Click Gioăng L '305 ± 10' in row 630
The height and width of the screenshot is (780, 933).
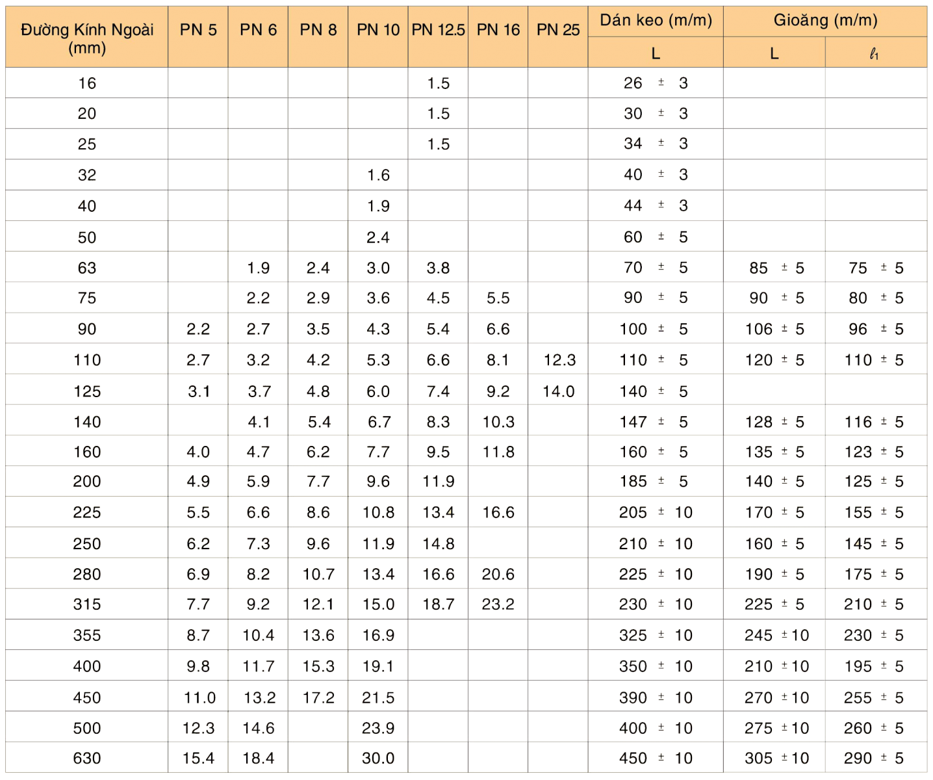coord(776,759)
